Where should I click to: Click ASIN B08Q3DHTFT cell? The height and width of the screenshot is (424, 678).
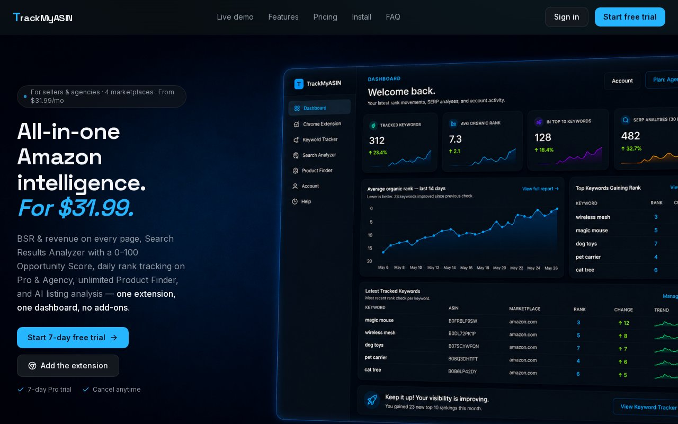click(463, 359)
